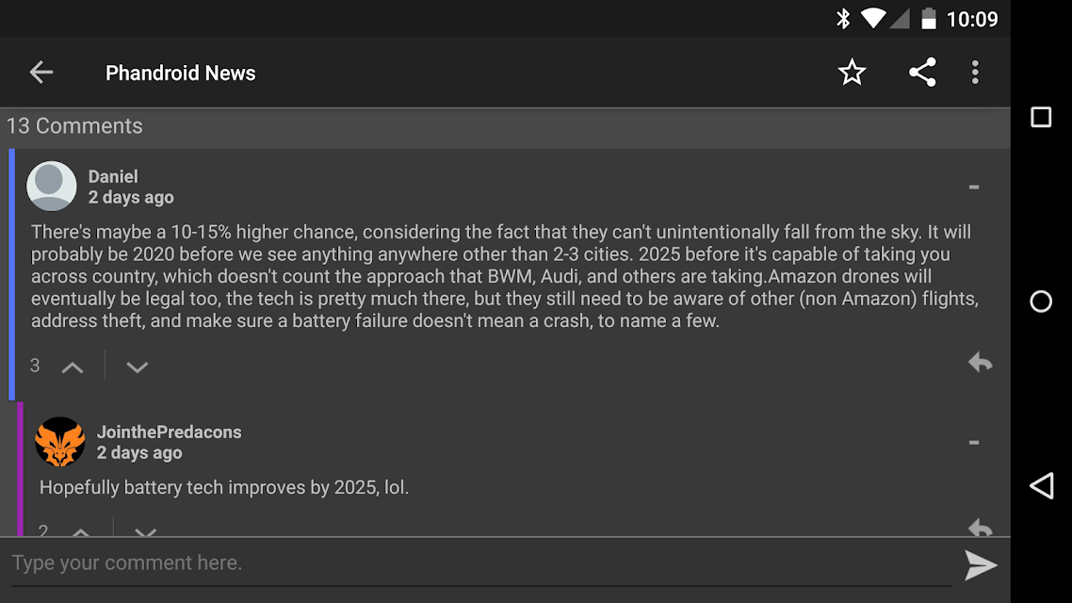Reply to Daniel's comment
The height and width of the screenshot is (603, 1072).
[x=980, y=363]
